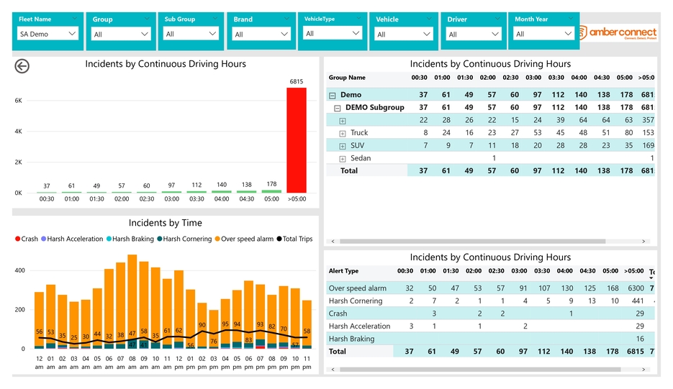Click the back arrow navigation icon

tap(22, 67)
